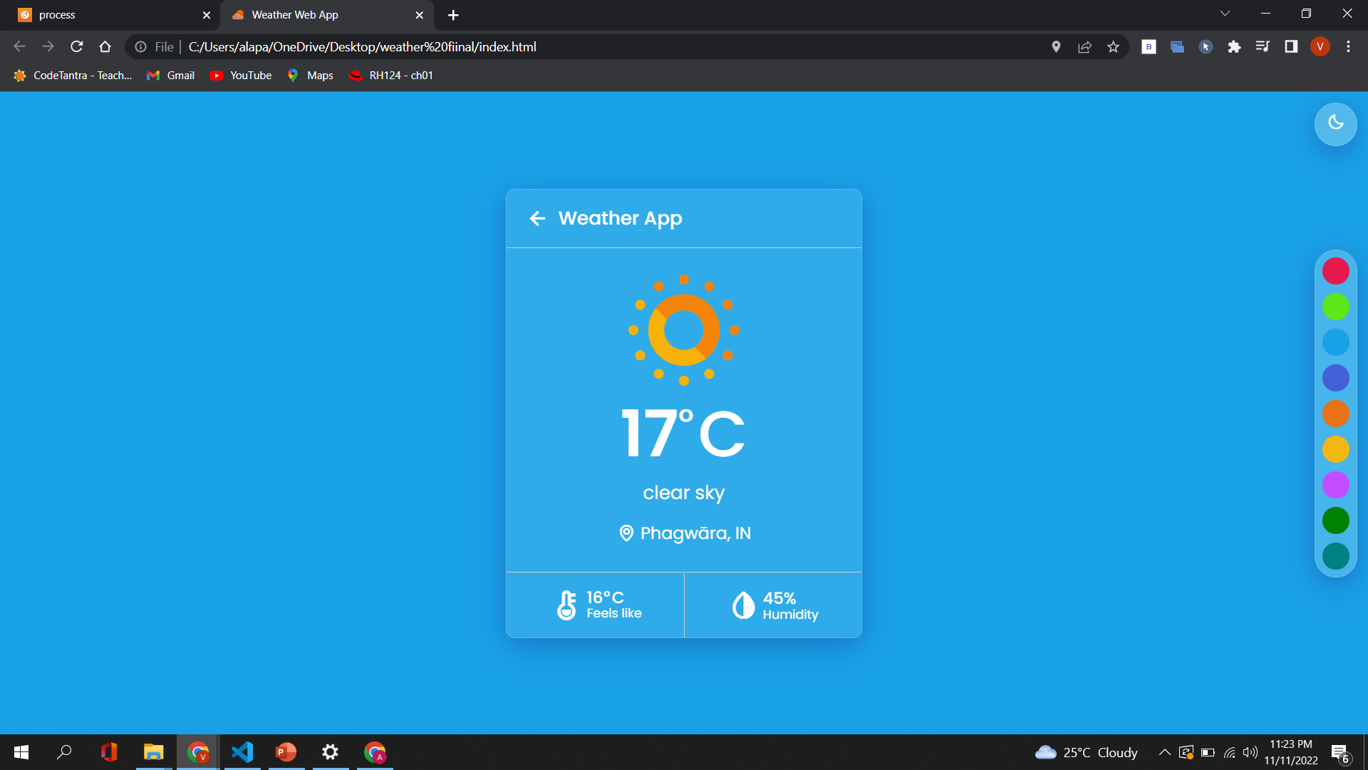Open Chrome's three-dot menu

click(1348, 47)
